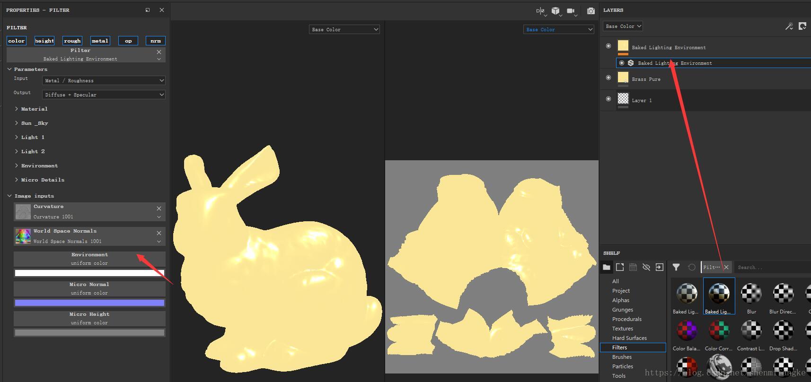Select the Drop Shadow filter thumbnail

(x=783, y=334)
